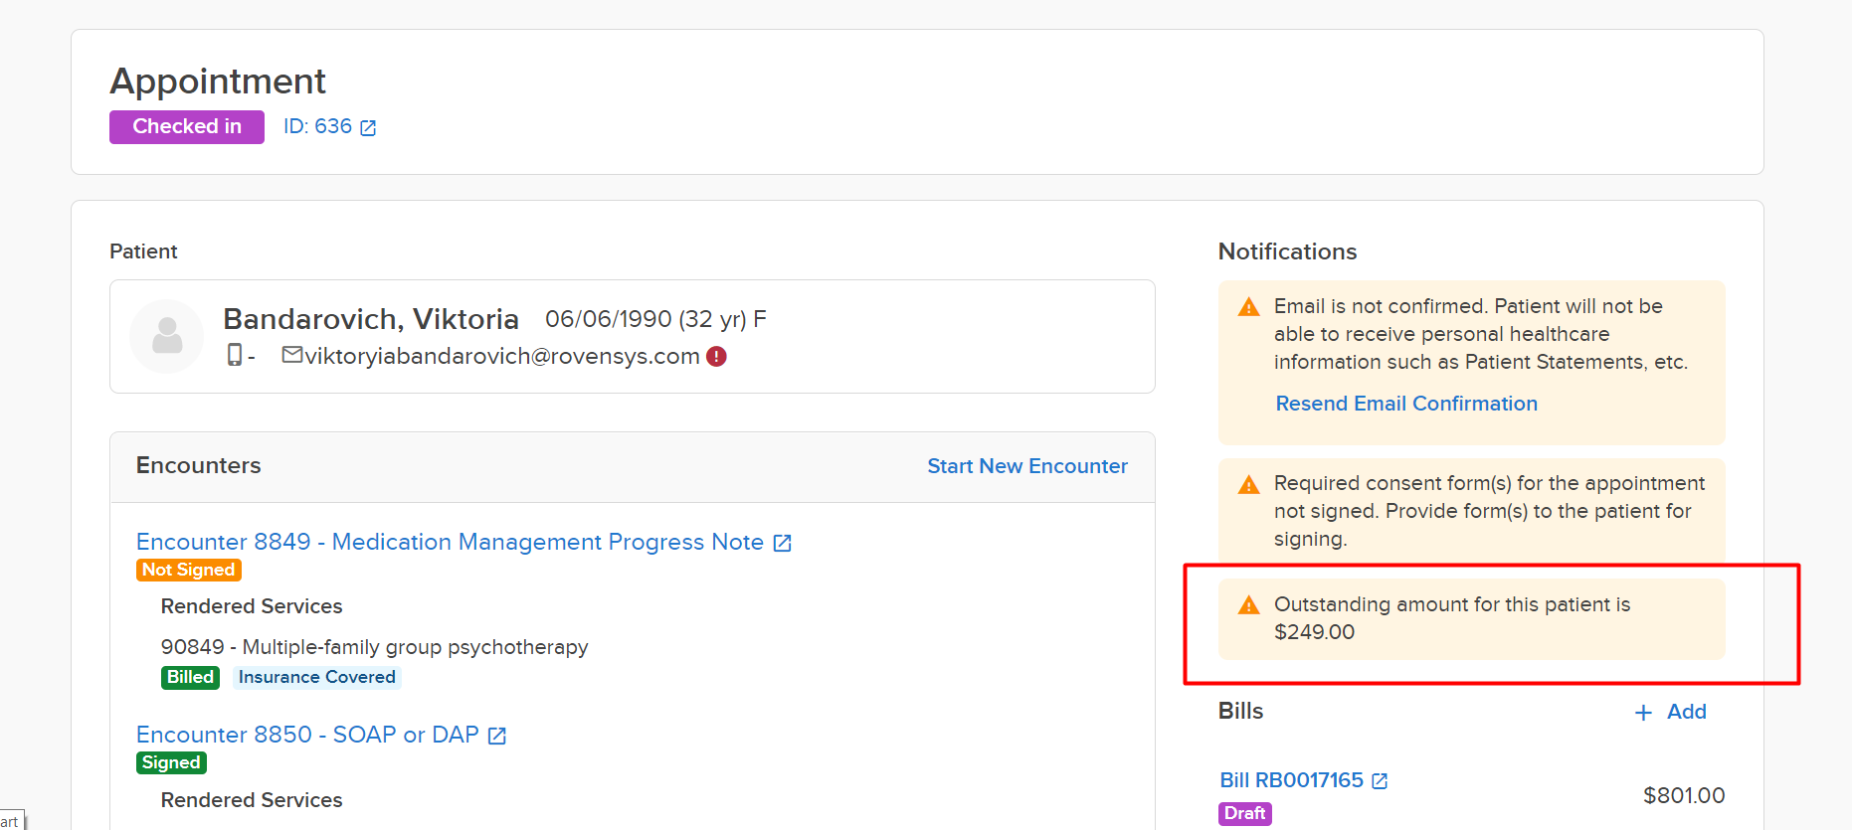
Task: Open appointment ID 636 external link icon
Action: [x=368, y=127]
